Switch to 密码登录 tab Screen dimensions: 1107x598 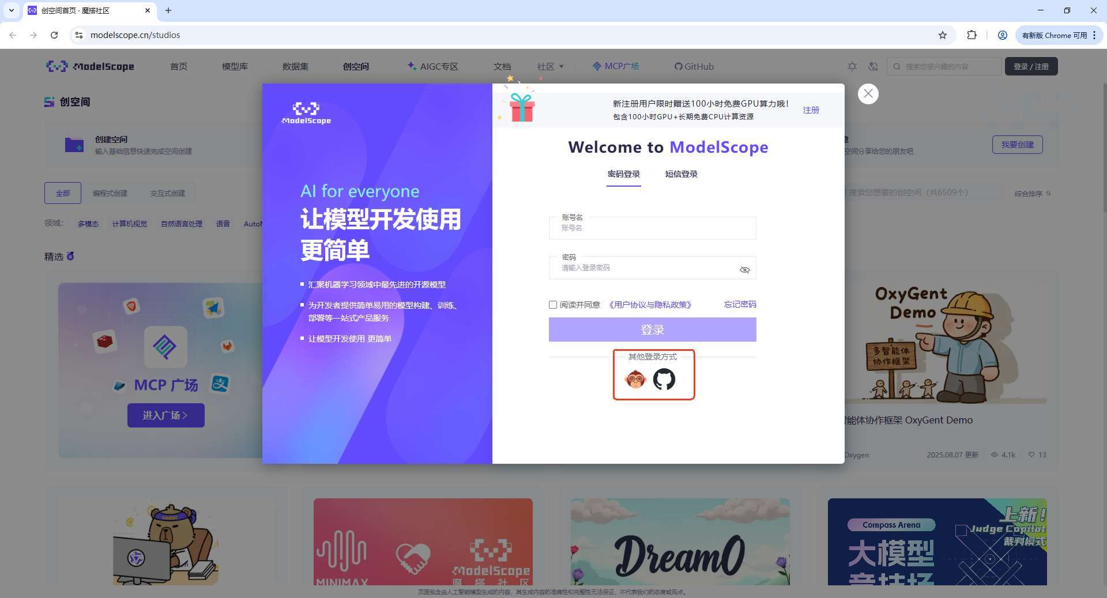click(x=624, y=174)
